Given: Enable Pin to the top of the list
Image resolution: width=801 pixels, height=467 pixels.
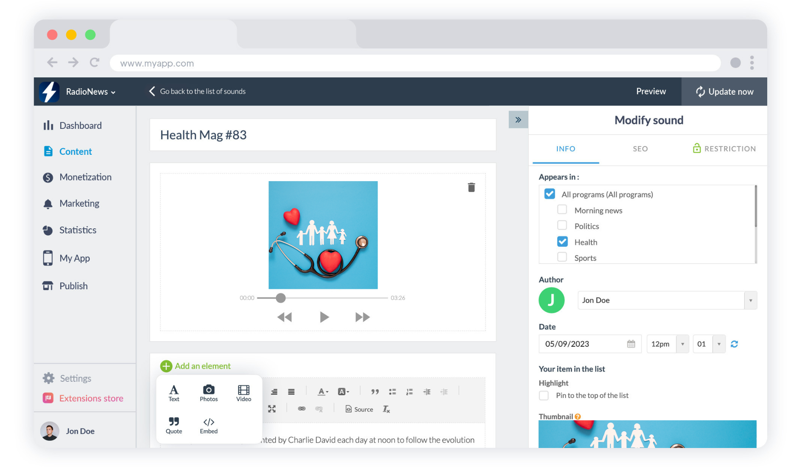Looking at the screenshot, I should tap(544, 396).
